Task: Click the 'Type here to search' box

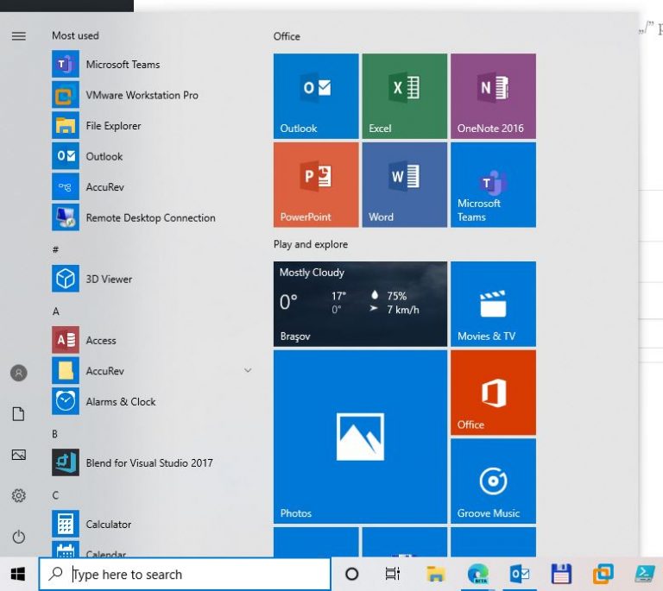Action: coord(185,574)
